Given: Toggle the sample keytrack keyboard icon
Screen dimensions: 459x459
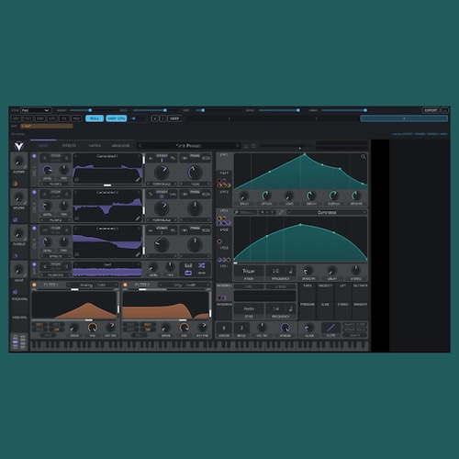Looking at the screenshot, I should (188, 265).
